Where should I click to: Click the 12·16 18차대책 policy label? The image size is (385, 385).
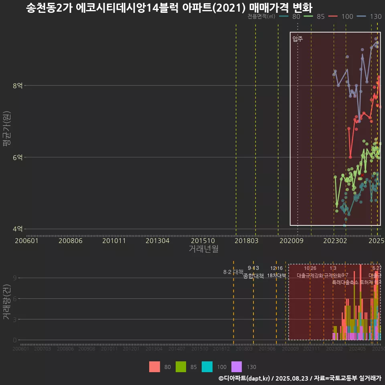click(276, 272)
